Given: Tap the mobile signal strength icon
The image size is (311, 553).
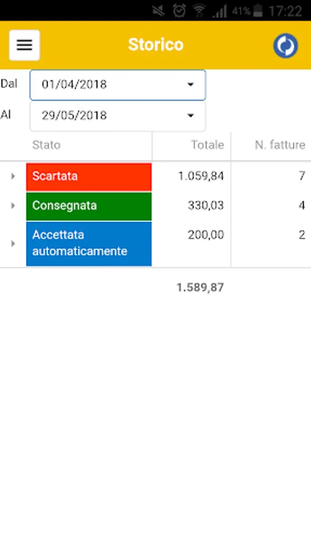Looking at the screenshot, I should tap(219, 11).
